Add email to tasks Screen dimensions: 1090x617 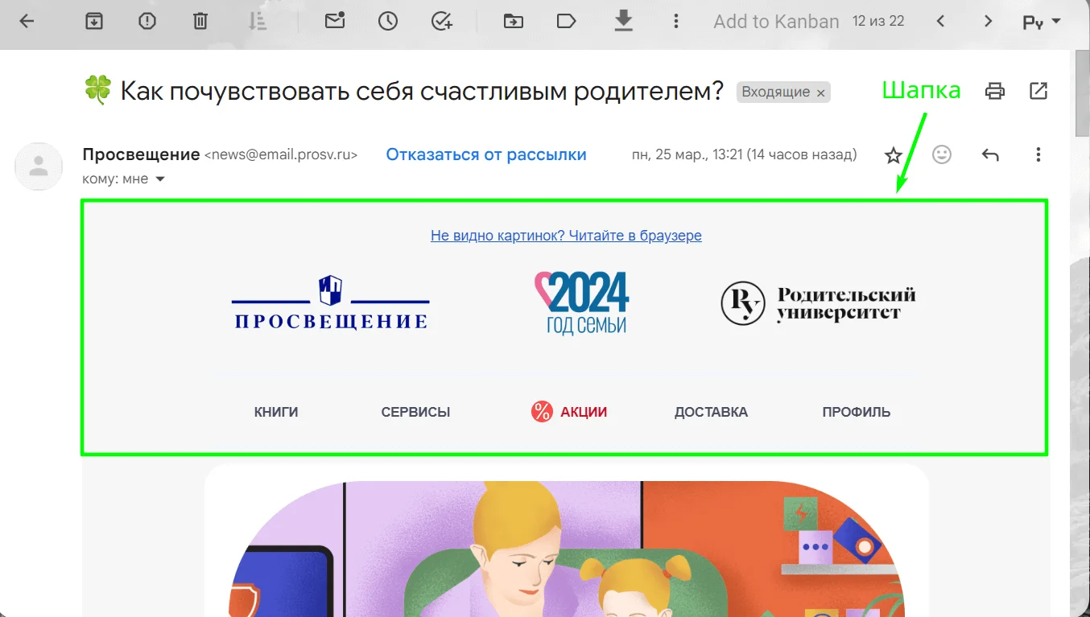442,22
